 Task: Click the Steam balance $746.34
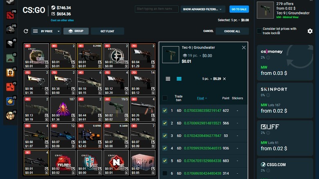point(64,8)
